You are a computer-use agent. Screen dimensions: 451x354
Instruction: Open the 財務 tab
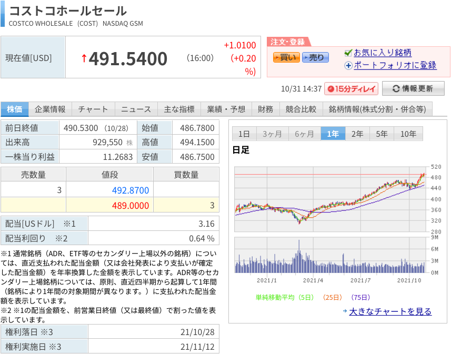tap(265, 109)
